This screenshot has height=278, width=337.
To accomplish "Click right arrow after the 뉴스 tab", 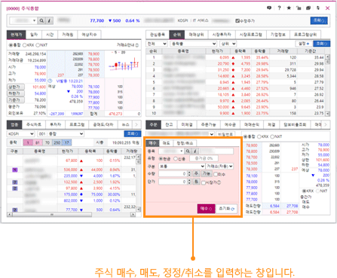I will click(136, 124).
